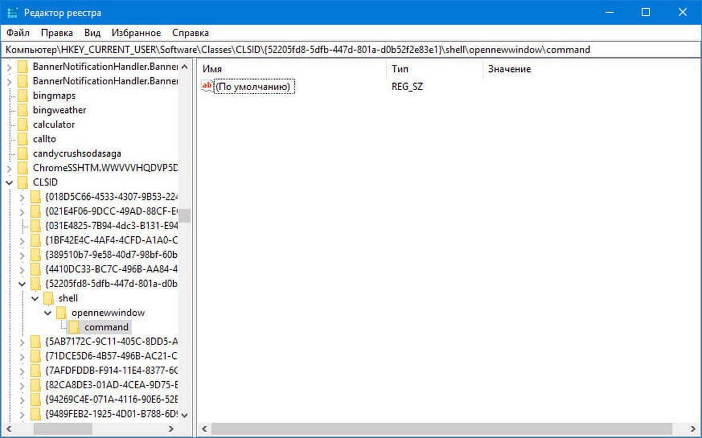
Task: Click the tree vertical scrollbar down arrow
Action: pos(185,415)
